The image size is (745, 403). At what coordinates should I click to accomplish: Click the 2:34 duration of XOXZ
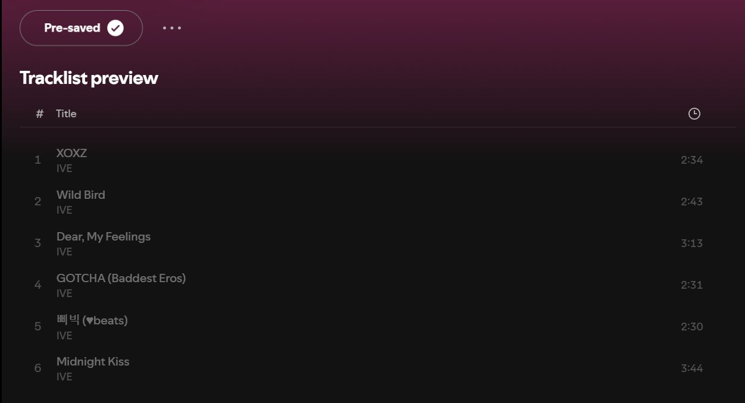point(692,160)
